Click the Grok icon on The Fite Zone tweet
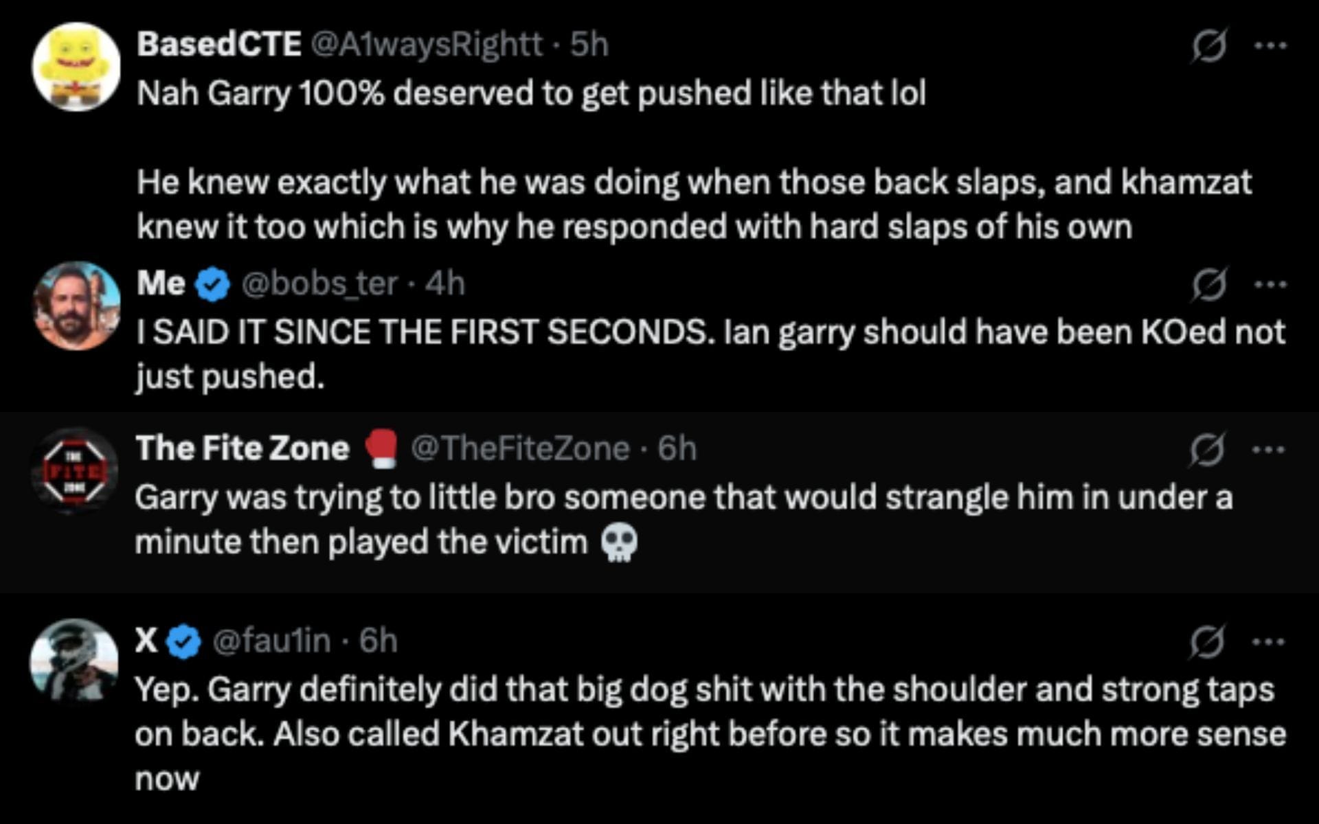The height and width of the screenshot is (824, 1319). pos(1208,450)
